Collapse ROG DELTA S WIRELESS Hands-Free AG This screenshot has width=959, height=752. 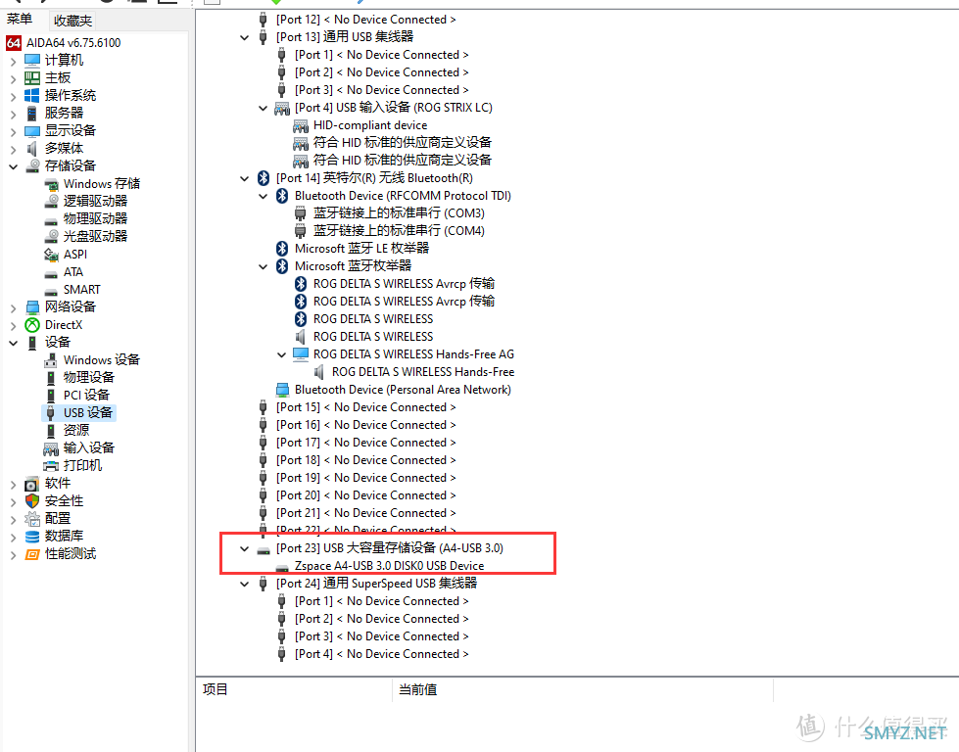click(281, 354)
